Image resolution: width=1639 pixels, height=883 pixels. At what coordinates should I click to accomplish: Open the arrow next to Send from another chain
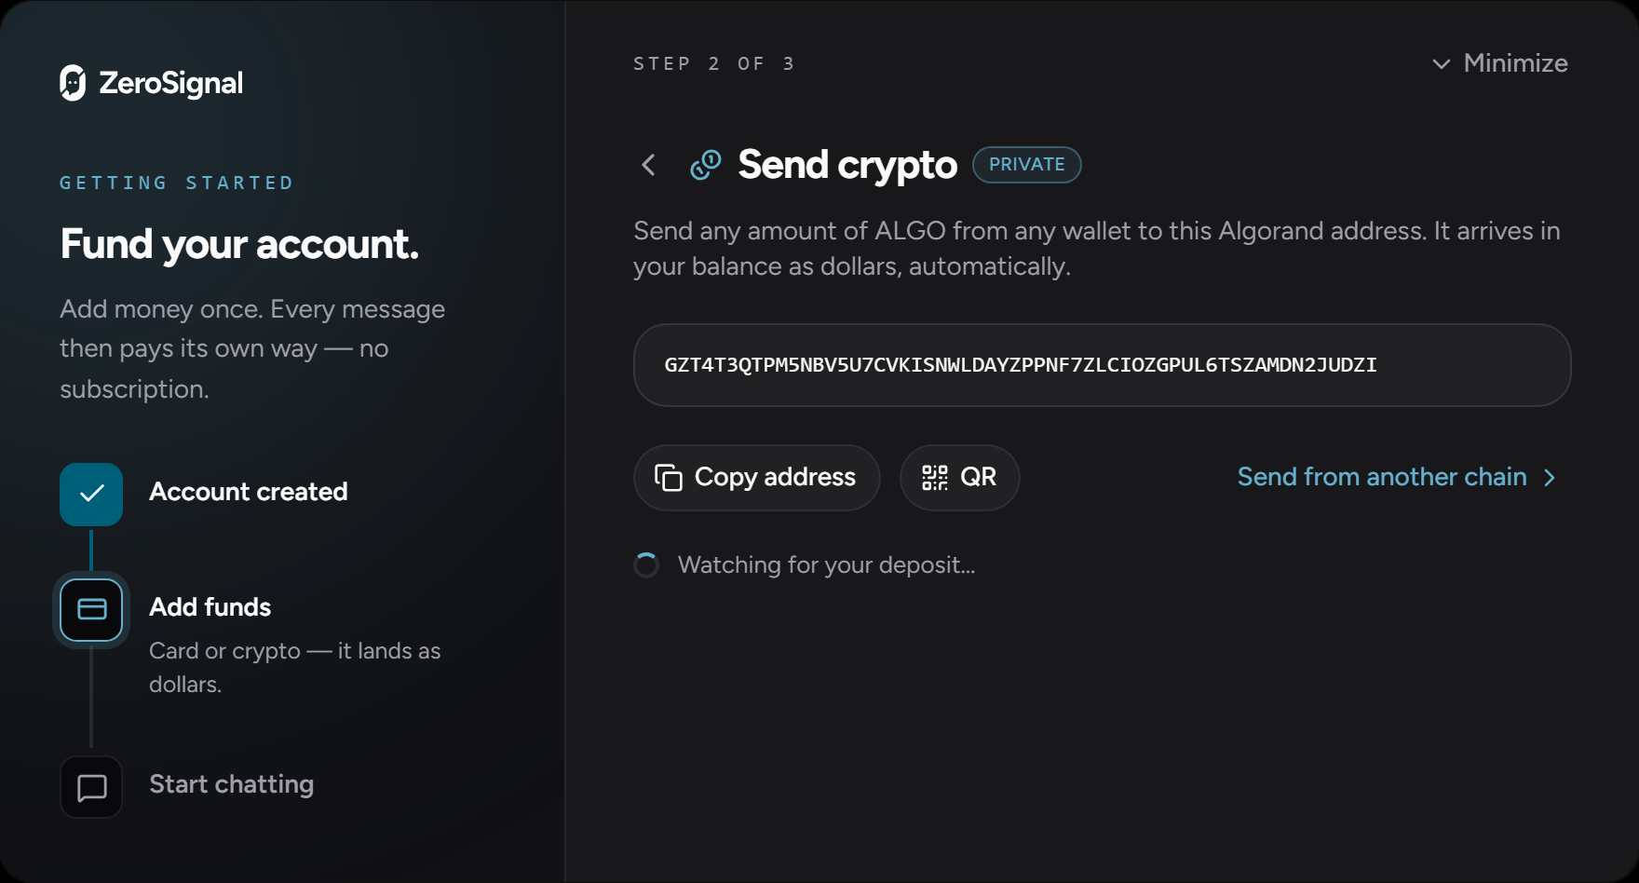[1550, 478]
